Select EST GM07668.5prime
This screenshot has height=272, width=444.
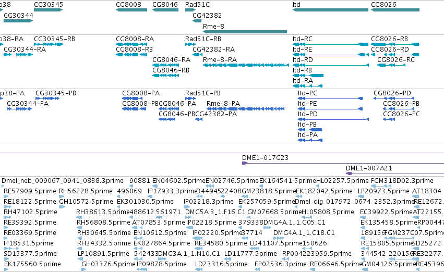tap(249, 217)
